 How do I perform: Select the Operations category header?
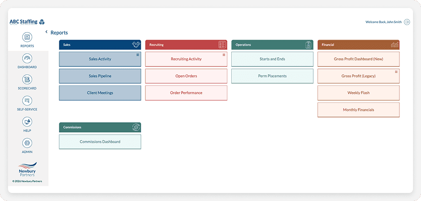pos(272,45)
